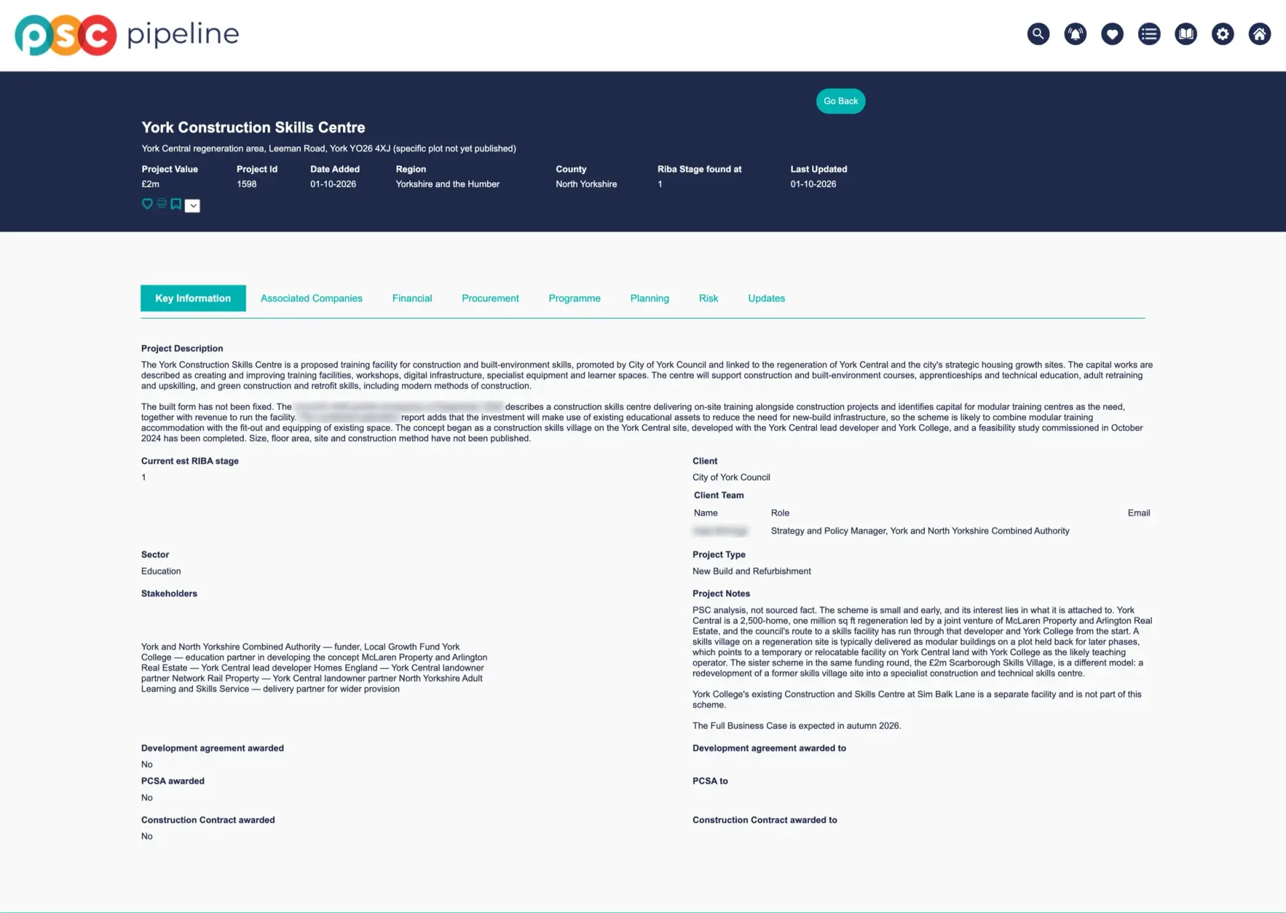The image size is (1286, 913).
Task: Favourite this project with outline heart icon
Action: tap(147, 204)
